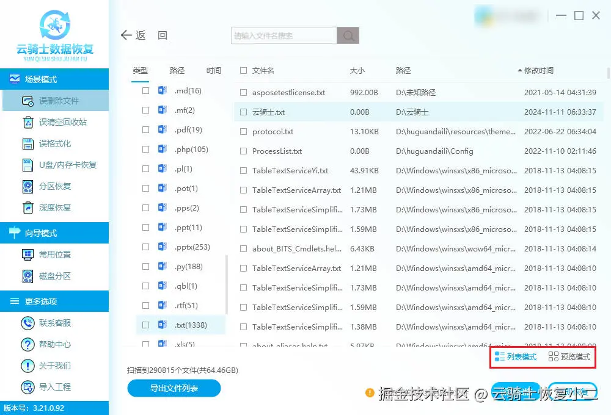
Task: Check the .md(16) type checkbox
Action: click(146, 91)
